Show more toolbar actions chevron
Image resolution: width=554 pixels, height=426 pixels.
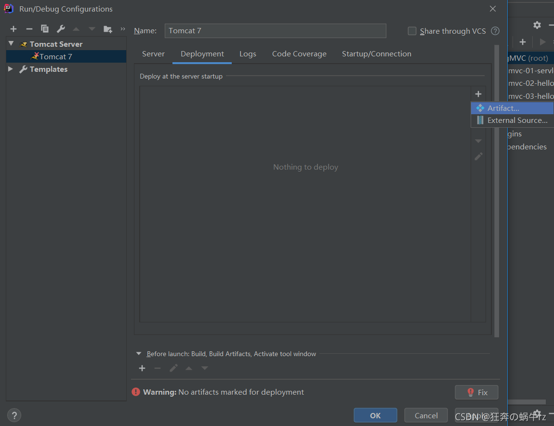tap(122, 28)
